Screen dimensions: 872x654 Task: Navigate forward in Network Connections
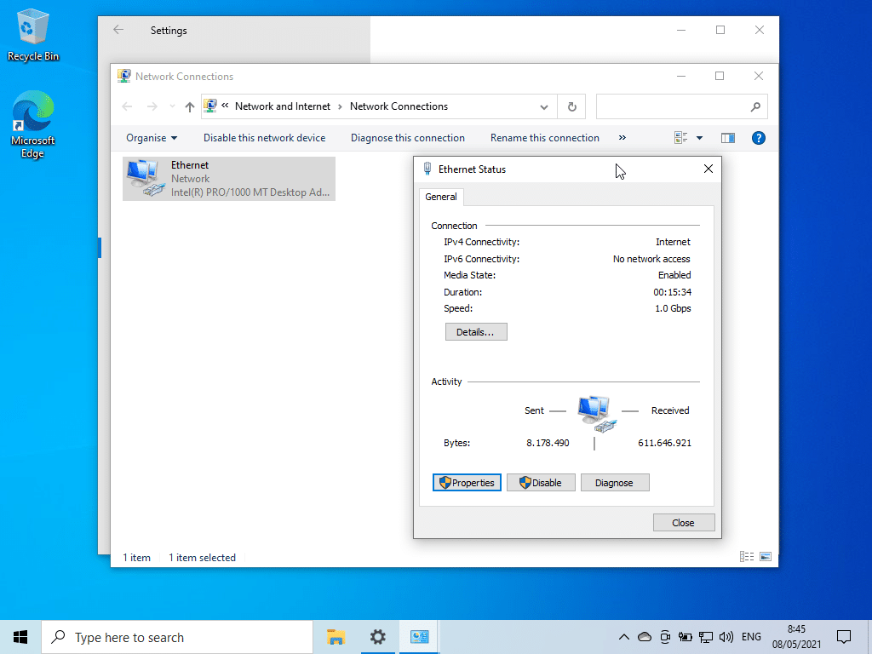point(152,106)
